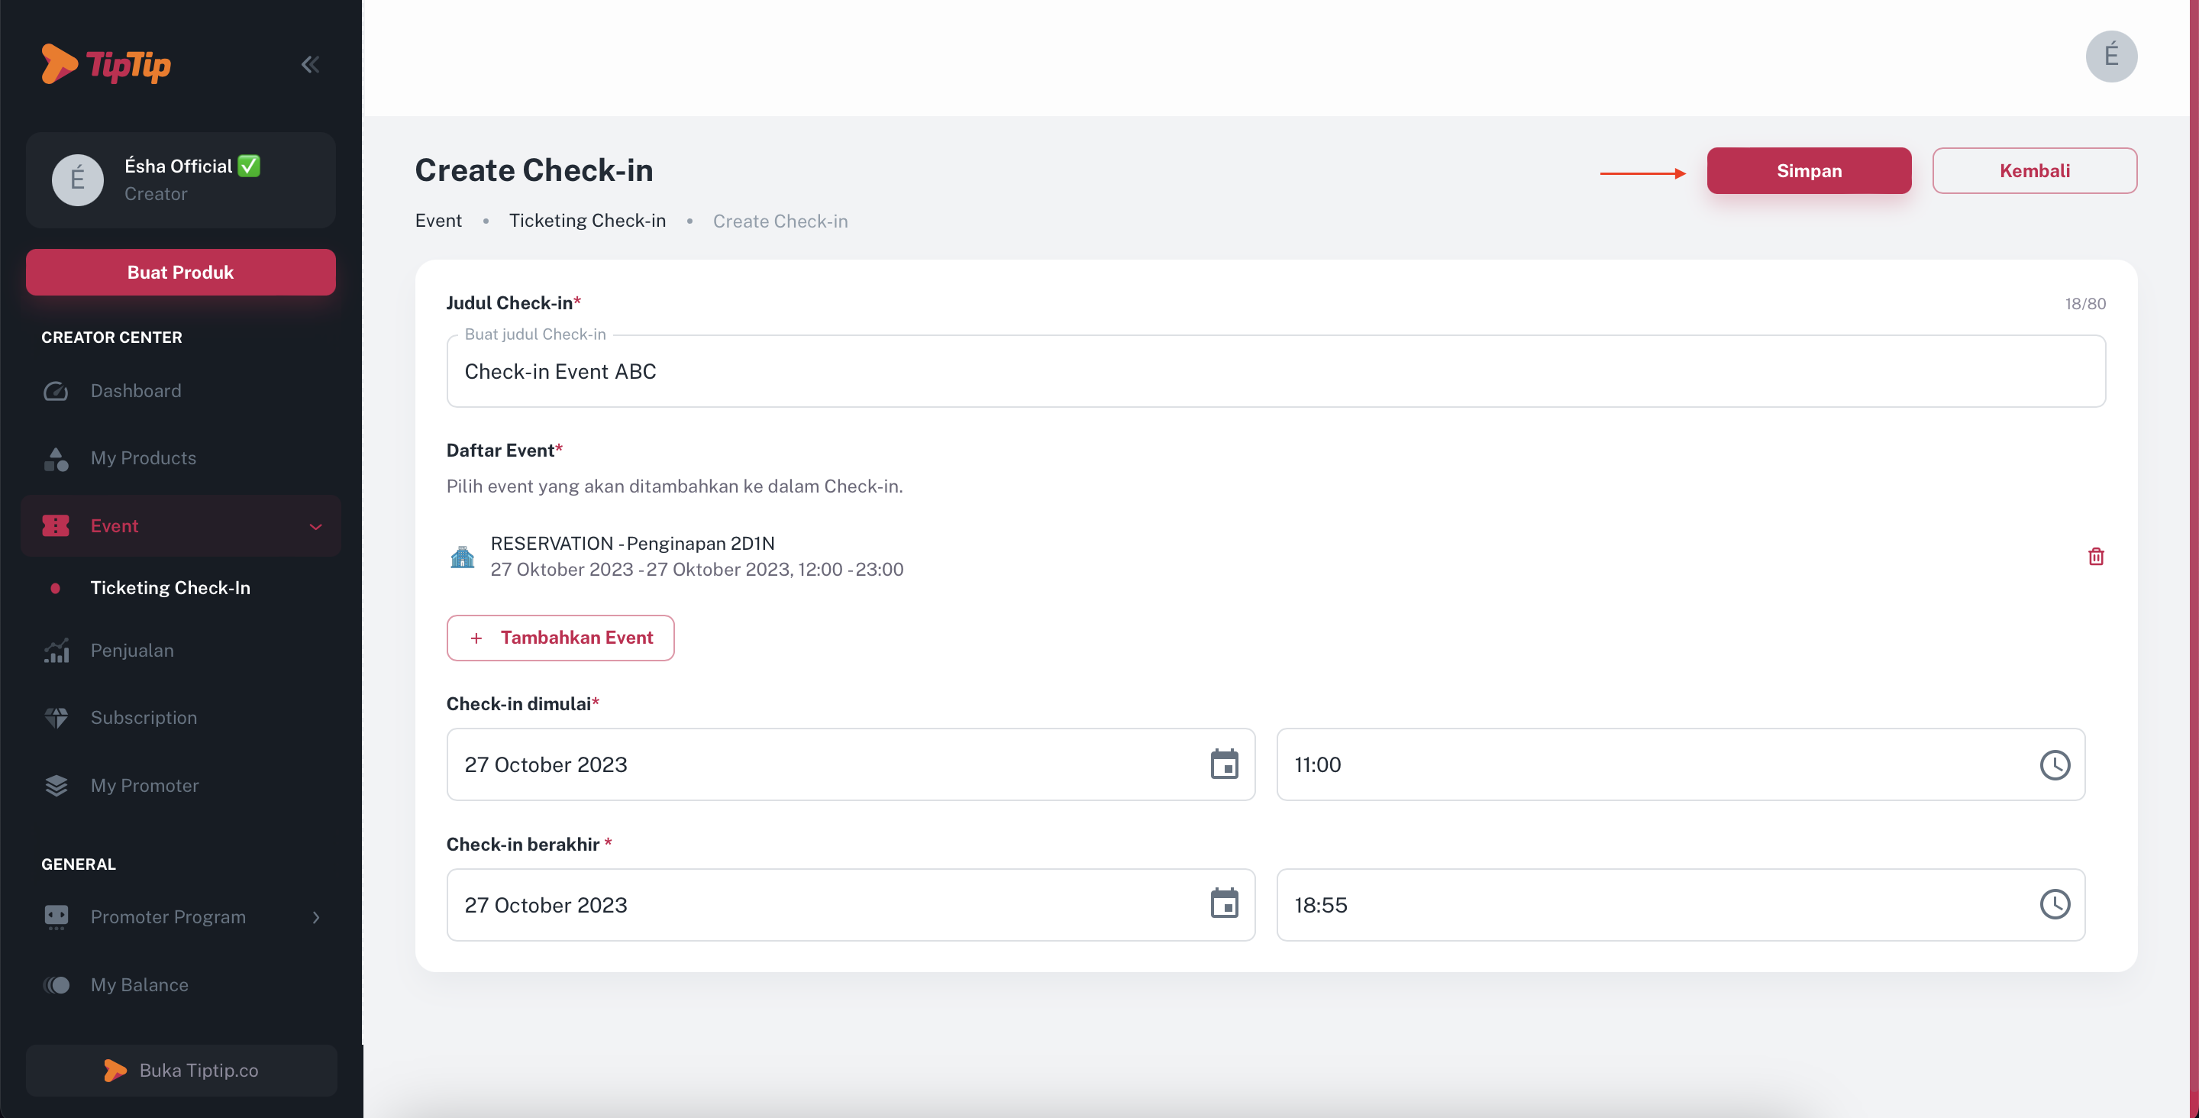Click the Kembali button
The image size is (2199, 1118).
[2034, 171]
